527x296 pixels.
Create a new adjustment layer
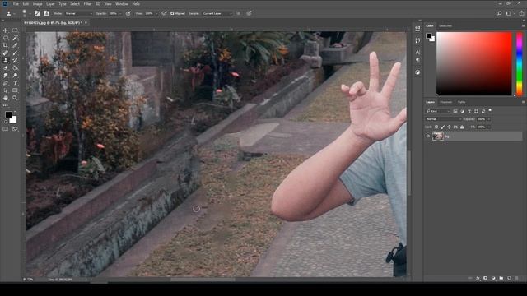(x=493, y=278)
